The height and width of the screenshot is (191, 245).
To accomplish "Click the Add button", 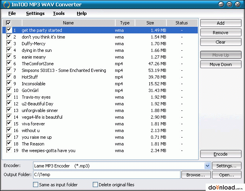I will pos(221,23).
